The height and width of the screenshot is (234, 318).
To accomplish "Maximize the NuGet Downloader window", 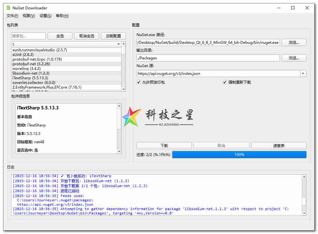I will click(x=293, y=8).
